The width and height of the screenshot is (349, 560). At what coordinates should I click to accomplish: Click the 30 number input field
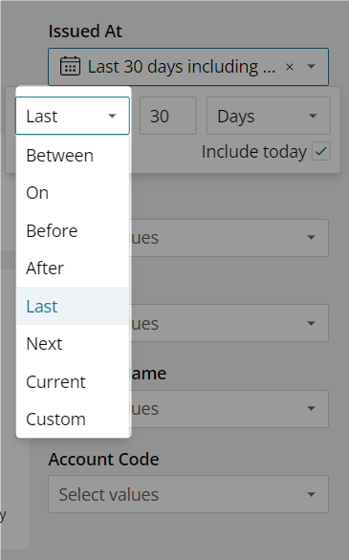pos(168,116)
